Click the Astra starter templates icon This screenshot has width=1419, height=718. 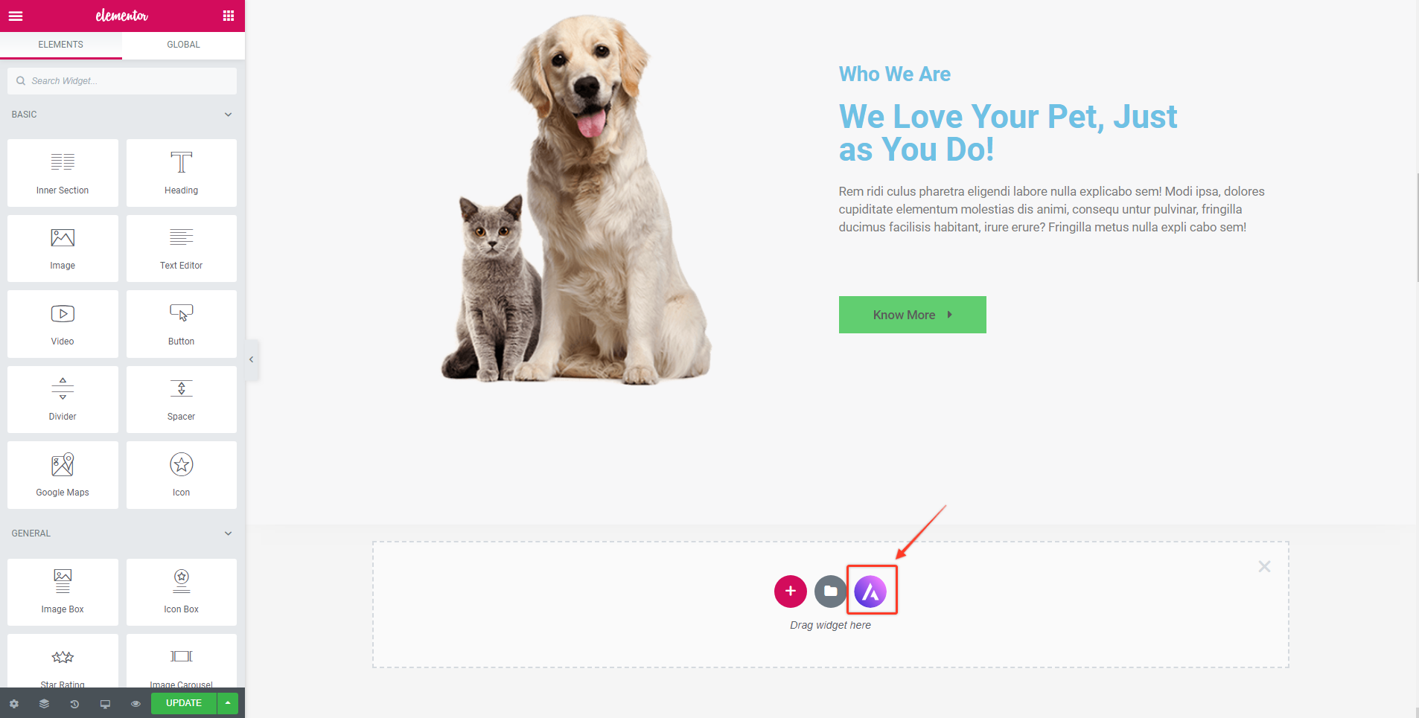click(870, 592)
